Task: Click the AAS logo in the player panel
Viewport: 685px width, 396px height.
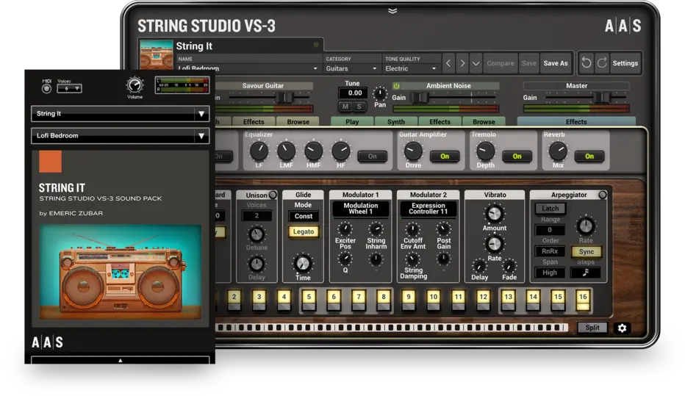Action: point(47,342)
